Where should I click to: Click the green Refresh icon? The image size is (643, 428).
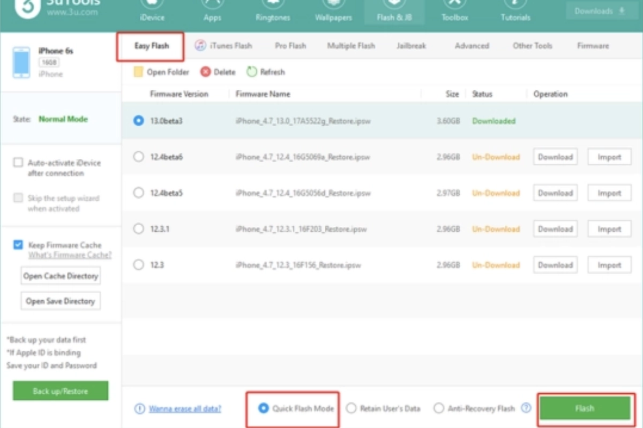(x=252, y=72)
